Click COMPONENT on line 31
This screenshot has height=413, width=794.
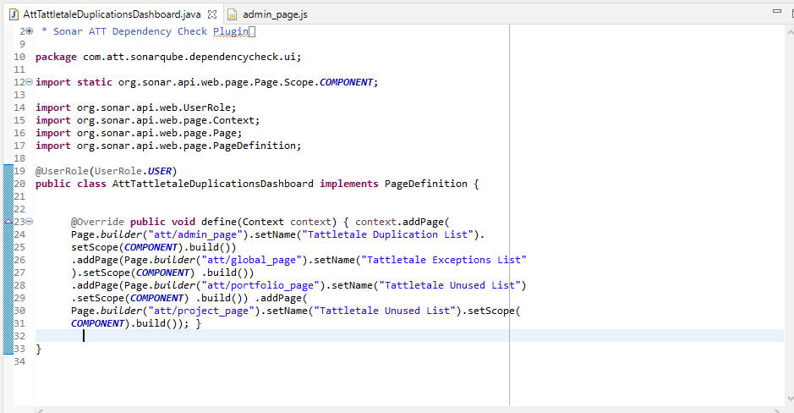point(97,323)
